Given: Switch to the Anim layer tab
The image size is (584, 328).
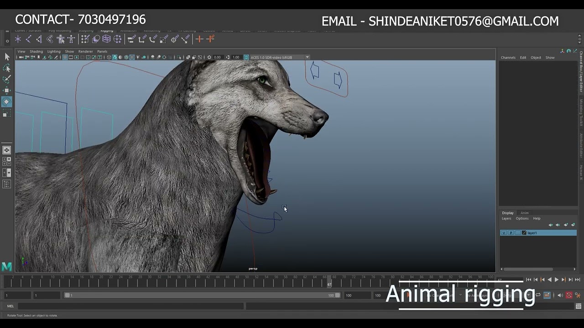Looking at the screenshot, I should (x=525, y=213).
